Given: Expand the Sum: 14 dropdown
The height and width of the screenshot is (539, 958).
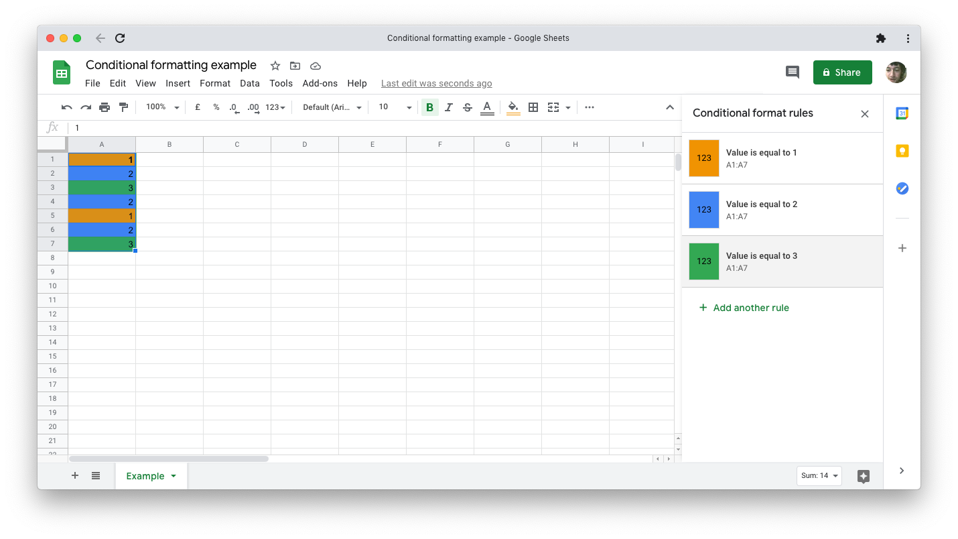Looking at the screenshot, I should coord(819,476).
